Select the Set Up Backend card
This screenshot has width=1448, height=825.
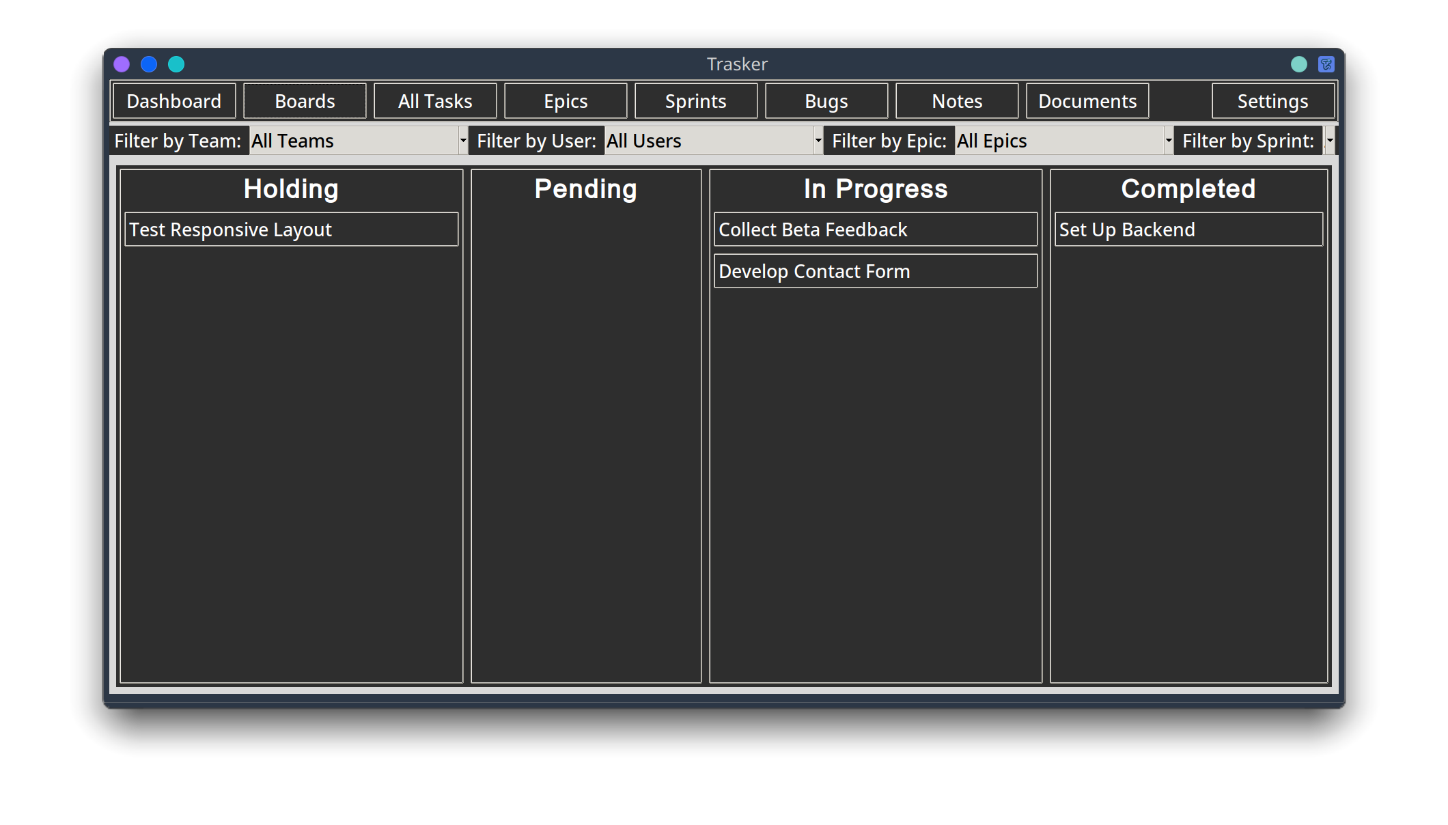point(1188,229)
